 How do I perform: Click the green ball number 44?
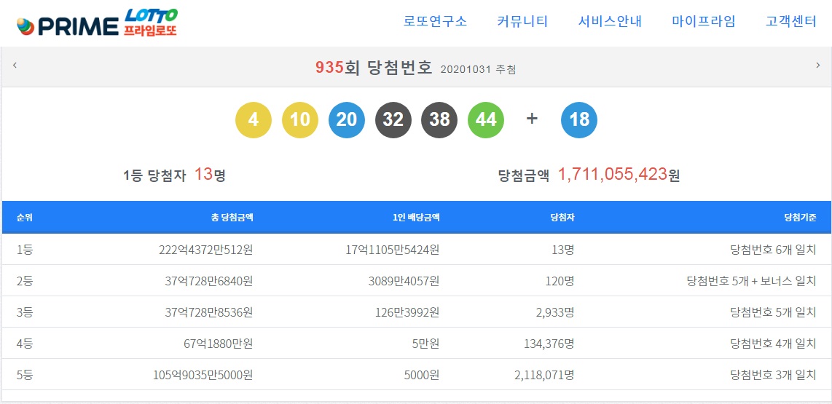point(486,120)
